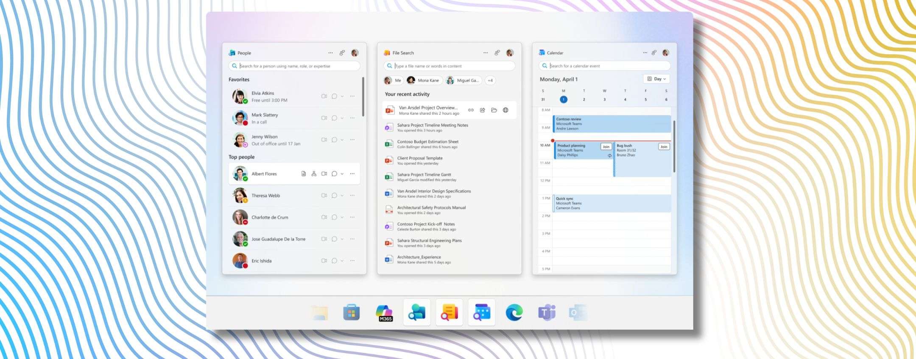Select Monday 1 in week strip
916x359 pixels.
click(563, 99)
